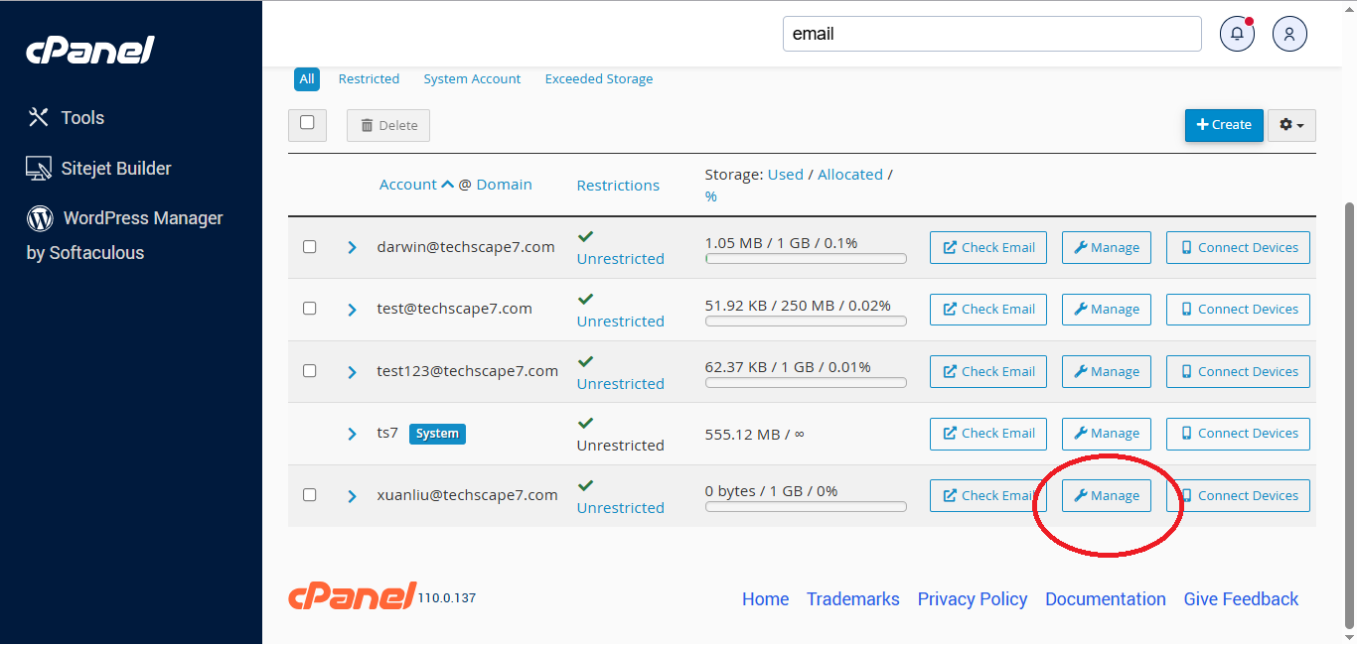This screenshot has width=1357, height=646.
Task: Open the Trademarks footer link
Action: point(852,598)
